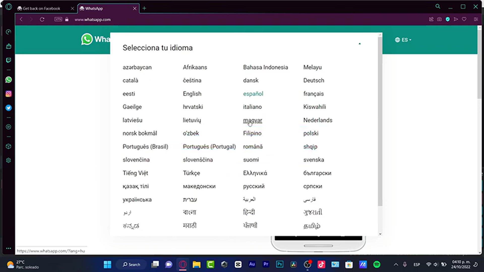
Task: Open sidebar settings gear icon
Action: click(8, 160)
